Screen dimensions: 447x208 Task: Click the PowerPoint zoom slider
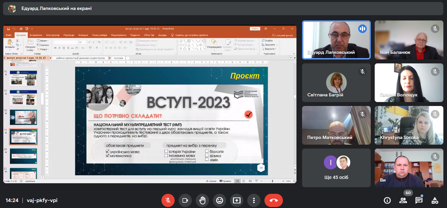pyautogui.click(x=272, y=181)
